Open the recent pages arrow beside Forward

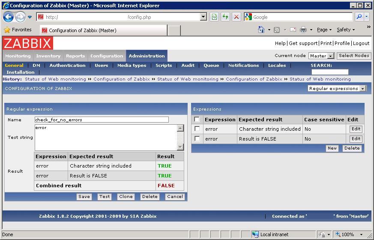[x=30, y=17]
